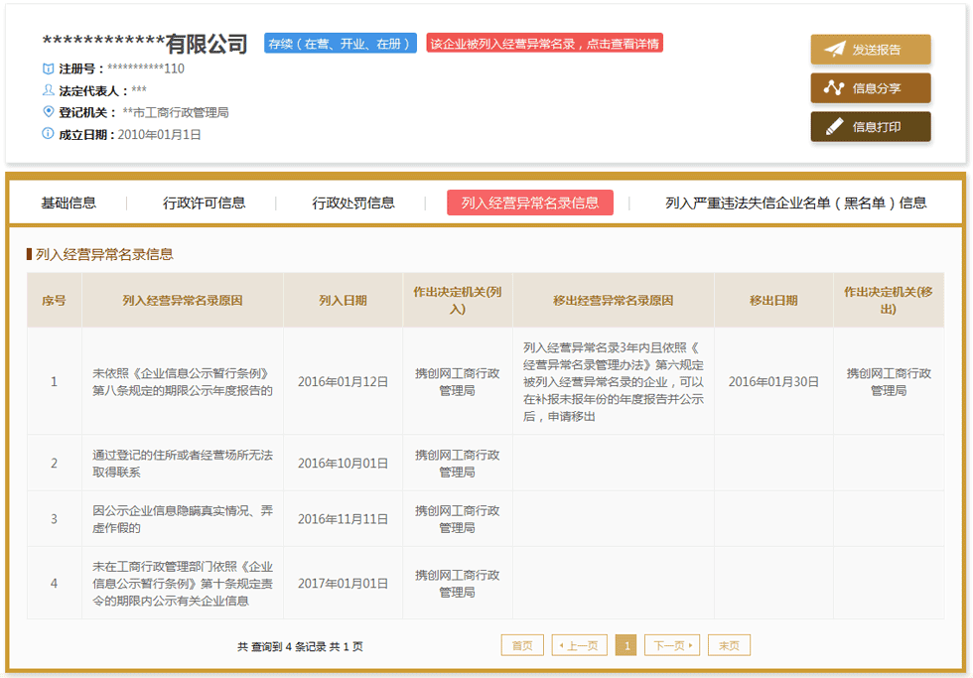
Task: Open the 黑名单 blacklist information tab
Action: 794,203
